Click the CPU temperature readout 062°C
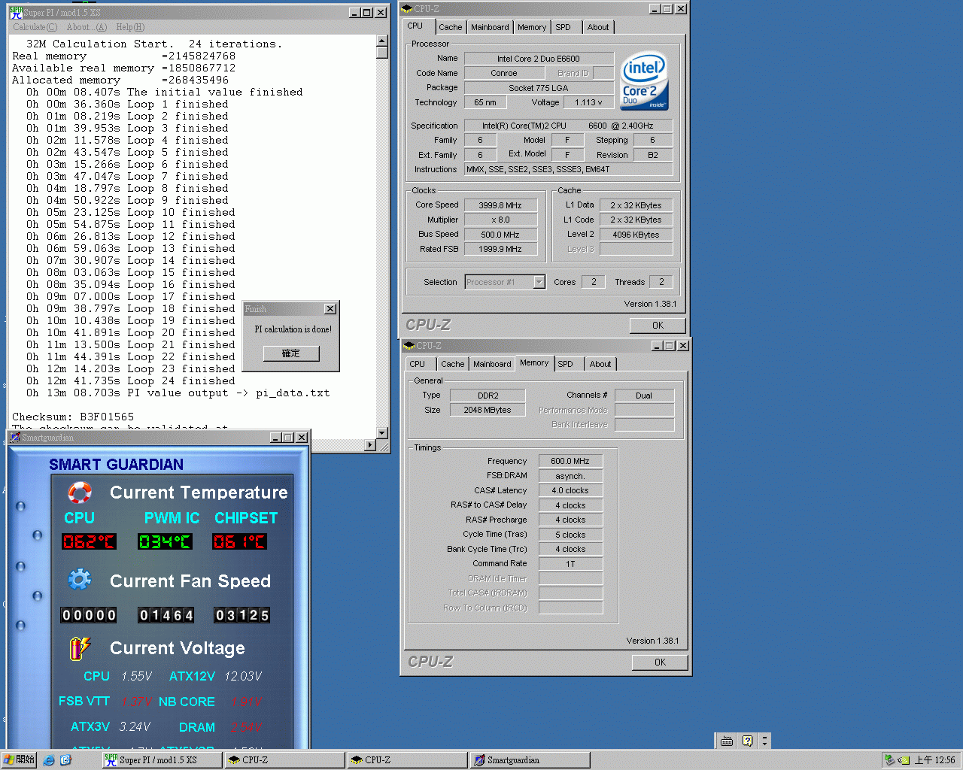 click(x=89, y=541)
